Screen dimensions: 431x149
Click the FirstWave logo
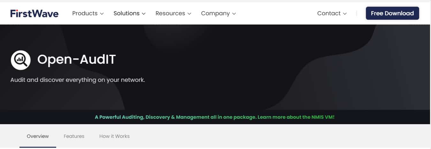34,13
